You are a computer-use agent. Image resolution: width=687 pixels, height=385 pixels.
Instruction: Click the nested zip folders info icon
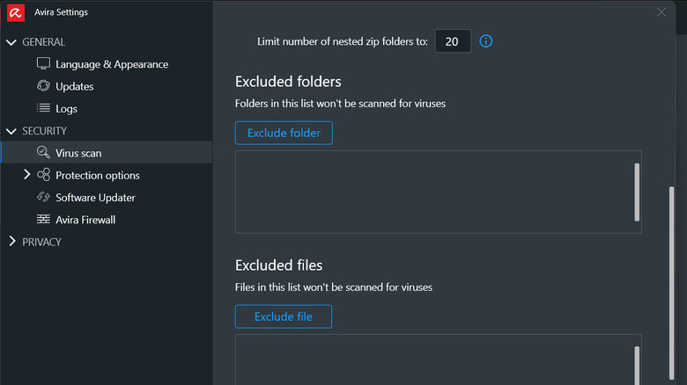click(485, 41)
